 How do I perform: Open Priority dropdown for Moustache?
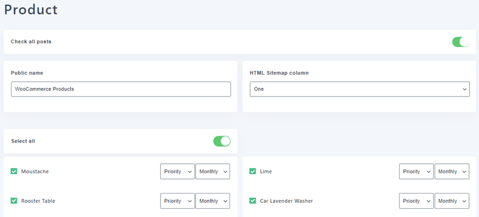pyautogui.click(x=177, y=172)
